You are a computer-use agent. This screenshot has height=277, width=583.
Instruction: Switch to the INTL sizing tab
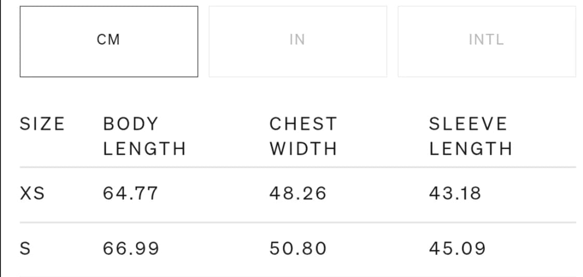486,41
